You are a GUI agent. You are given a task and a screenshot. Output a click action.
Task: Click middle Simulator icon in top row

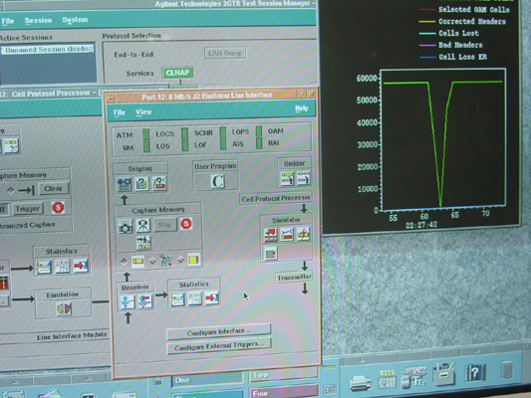click(287, 235)
